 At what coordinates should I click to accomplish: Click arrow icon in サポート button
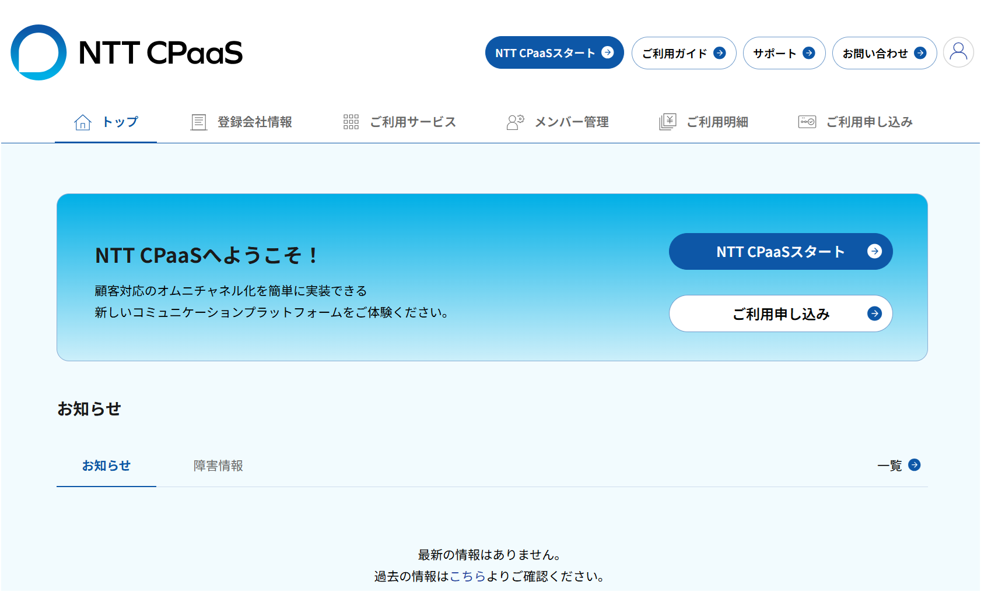click(x=809, y=53)
